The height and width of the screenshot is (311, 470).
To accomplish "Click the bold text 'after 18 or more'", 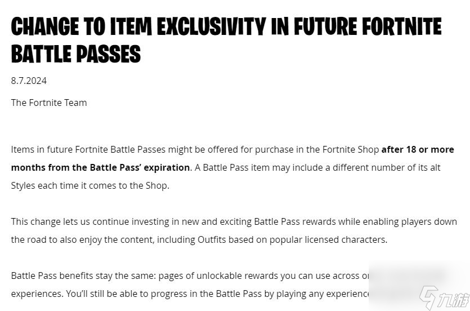I will 418,149.
